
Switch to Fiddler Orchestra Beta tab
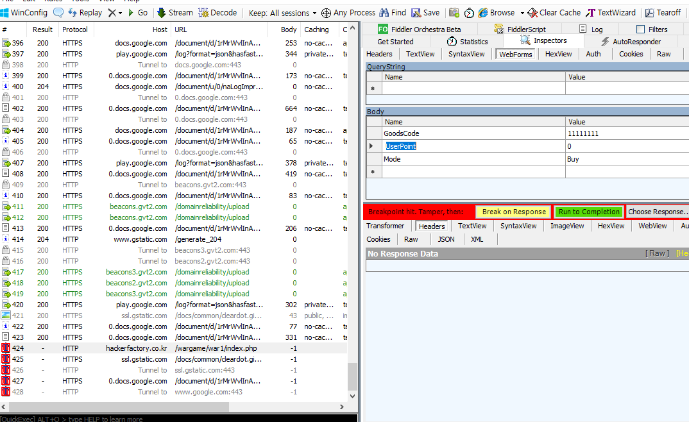(419, 30)
